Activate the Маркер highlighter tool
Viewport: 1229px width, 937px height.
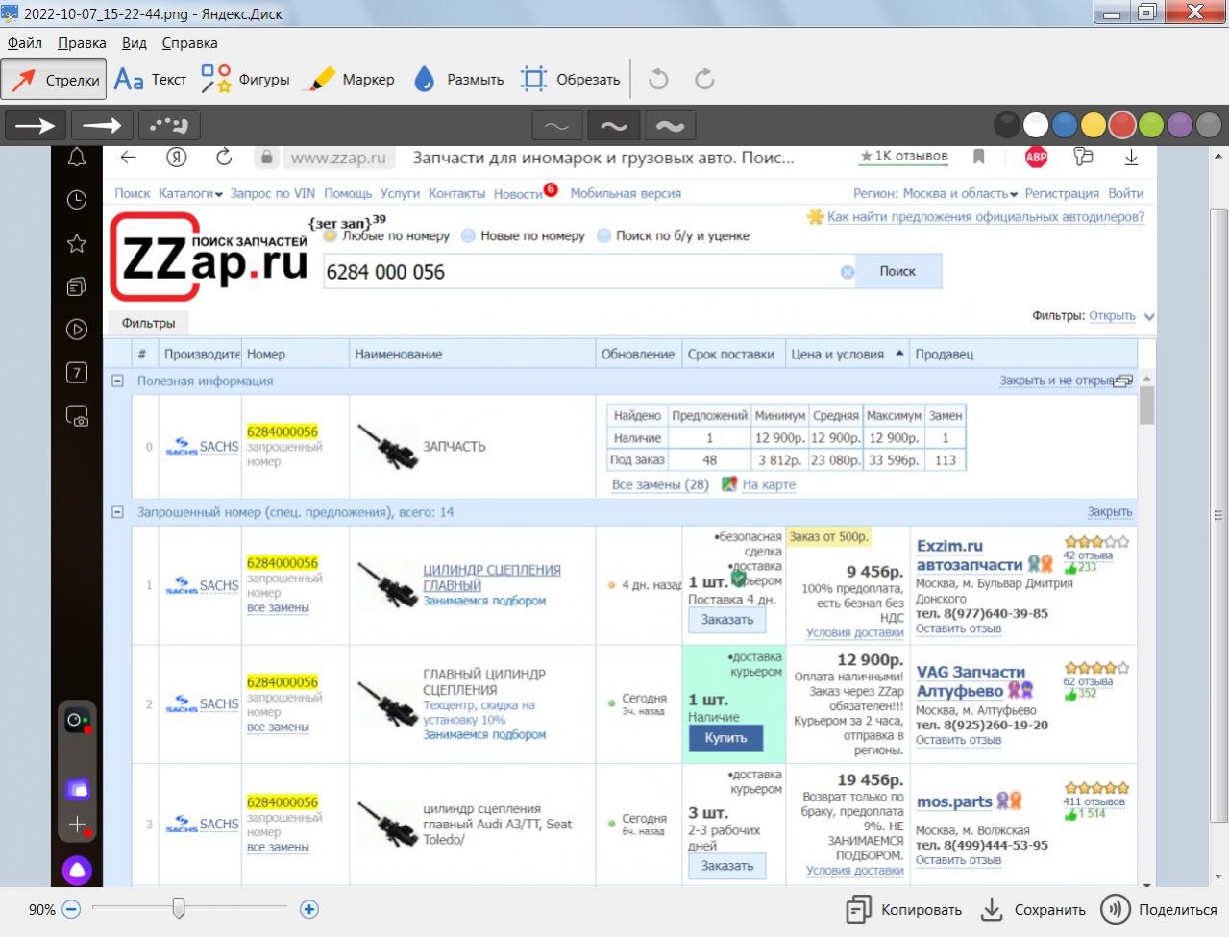tap(349, 80)
